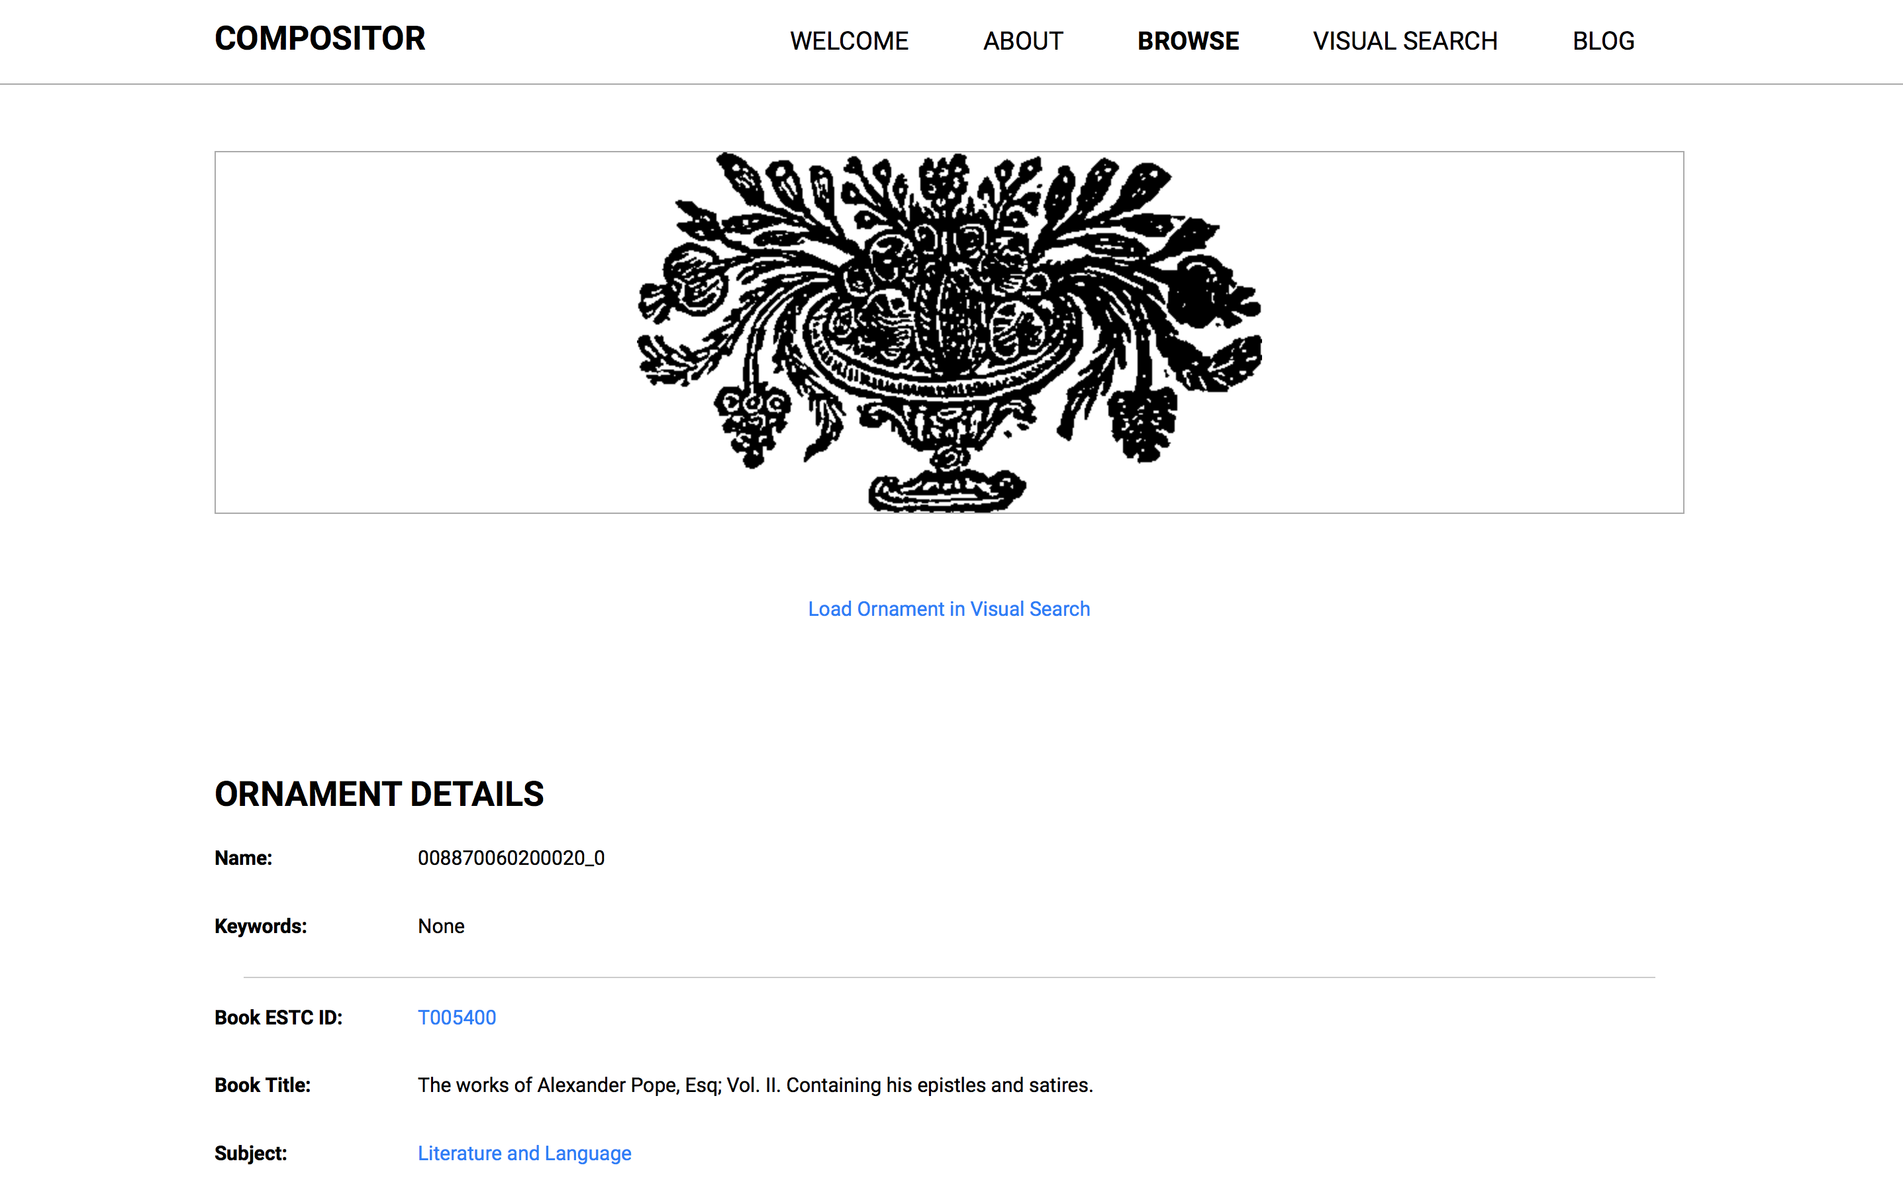Click the Ornament Details heading
Screen dimensions: 1903x1192
pos(379,794)
